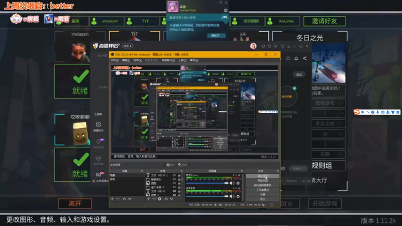The image size is (402, 226).
Task: Select the 冬日之光 map thumbnail
Action: 329,63
